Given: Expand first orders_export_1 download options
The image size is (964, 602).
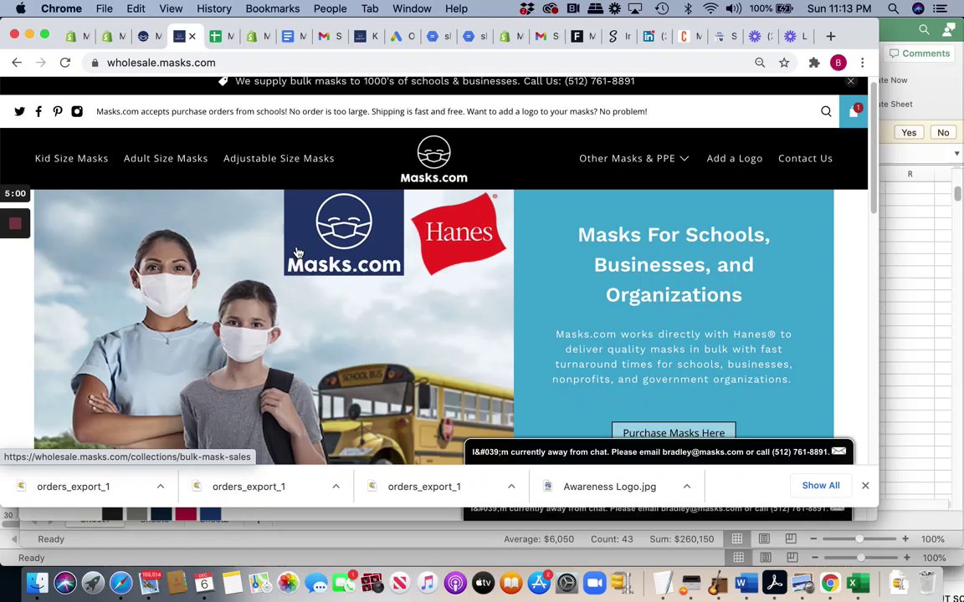Looking at the screenshot, I should click(161, 486).
